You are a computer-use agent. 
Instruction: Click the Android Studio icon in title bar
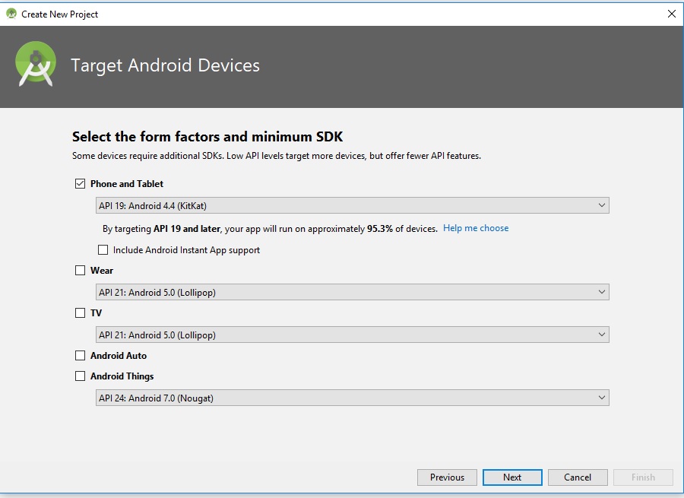click(11, 14)
